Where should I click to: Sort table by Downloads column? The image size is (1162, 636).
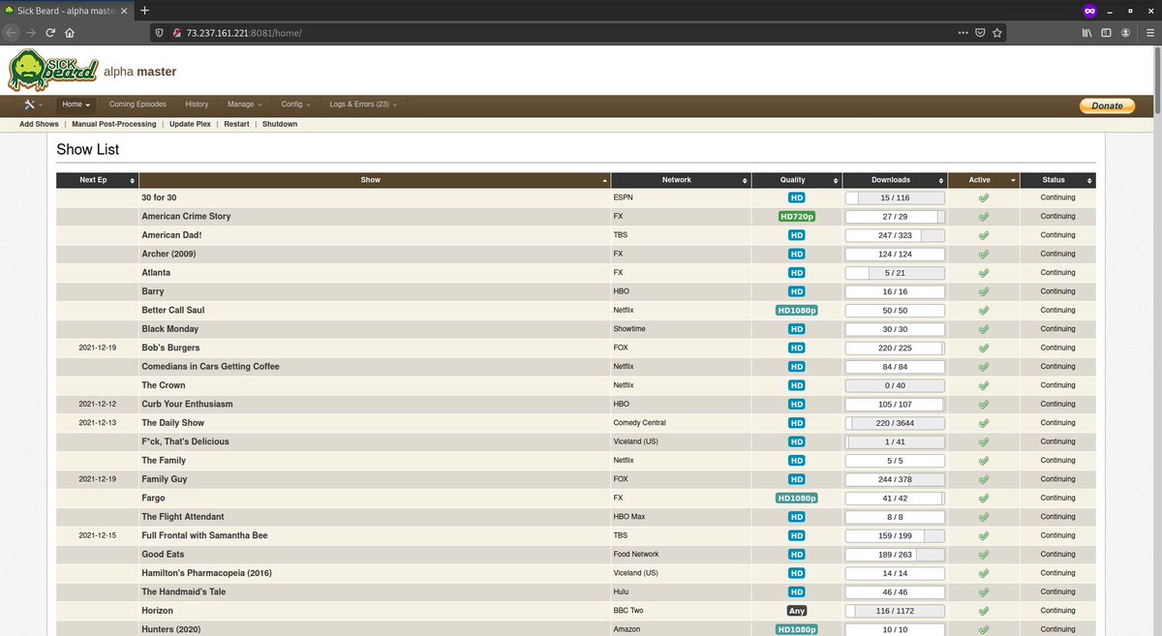pyautogui.click(x=895, y=180)
